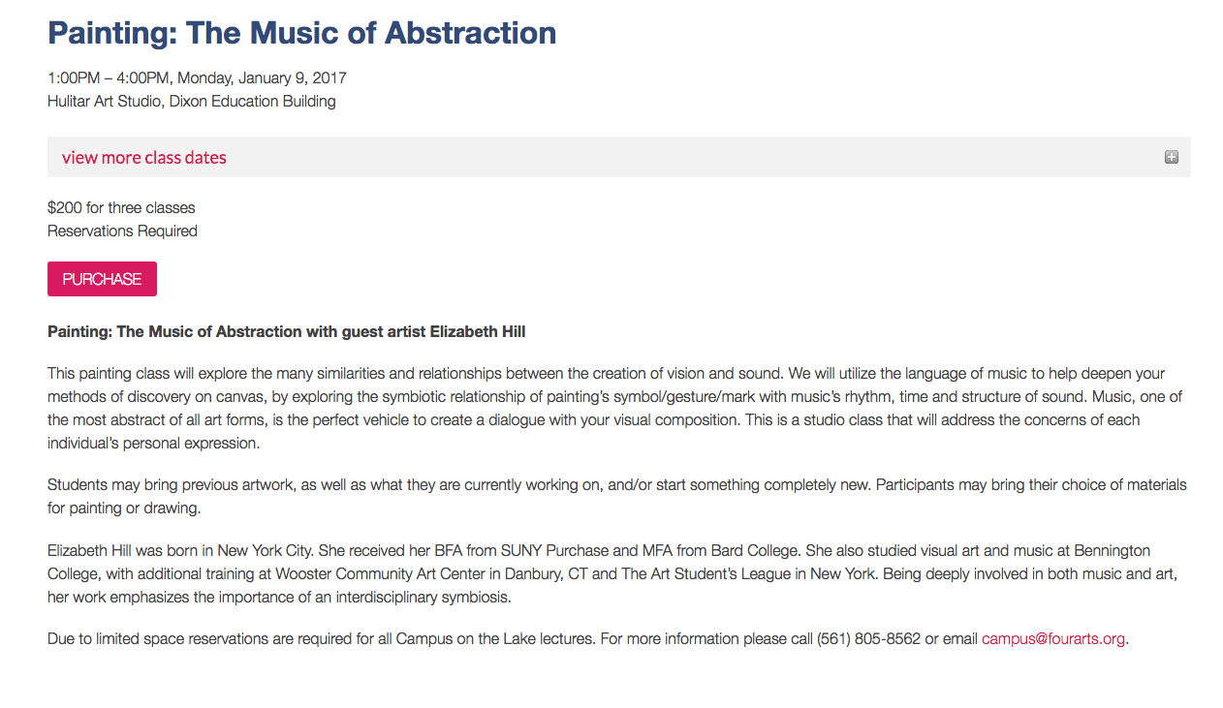Click the plus icon in class dates bar
Viewport: 1223px width, 708px height.
pyautogui.click(x=1172, y=157)
